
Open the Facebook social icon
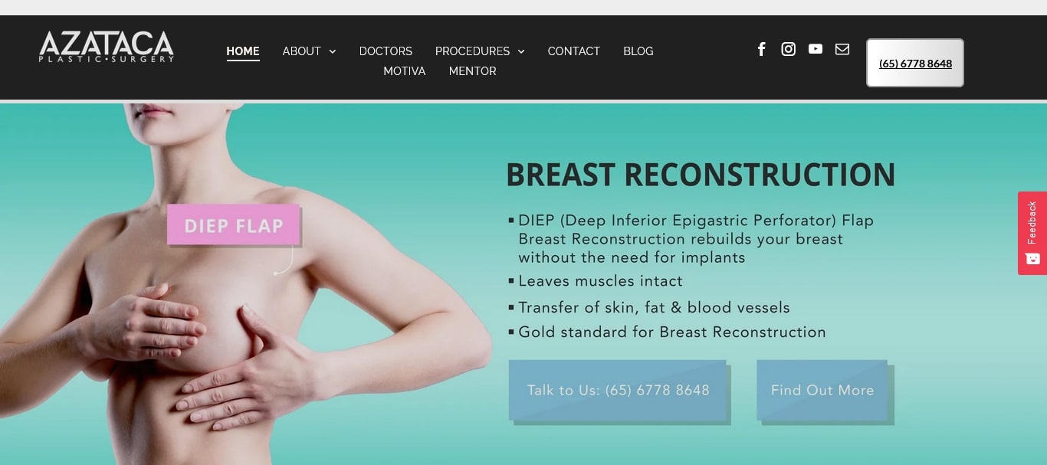click(761, 49)
